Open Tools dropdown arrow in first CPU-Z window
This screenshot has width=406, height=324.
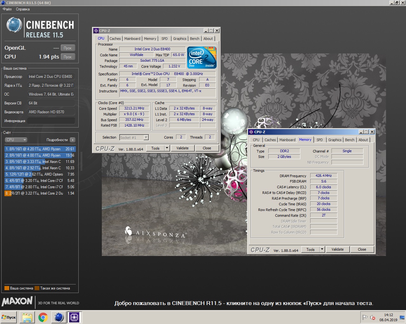tap(167, 148)
